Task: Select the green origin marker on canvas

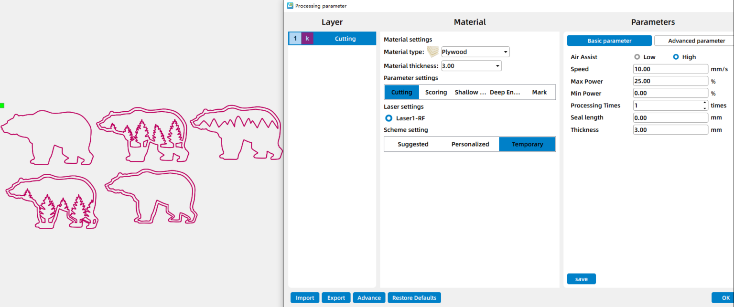Action: [x=2, y=106]
